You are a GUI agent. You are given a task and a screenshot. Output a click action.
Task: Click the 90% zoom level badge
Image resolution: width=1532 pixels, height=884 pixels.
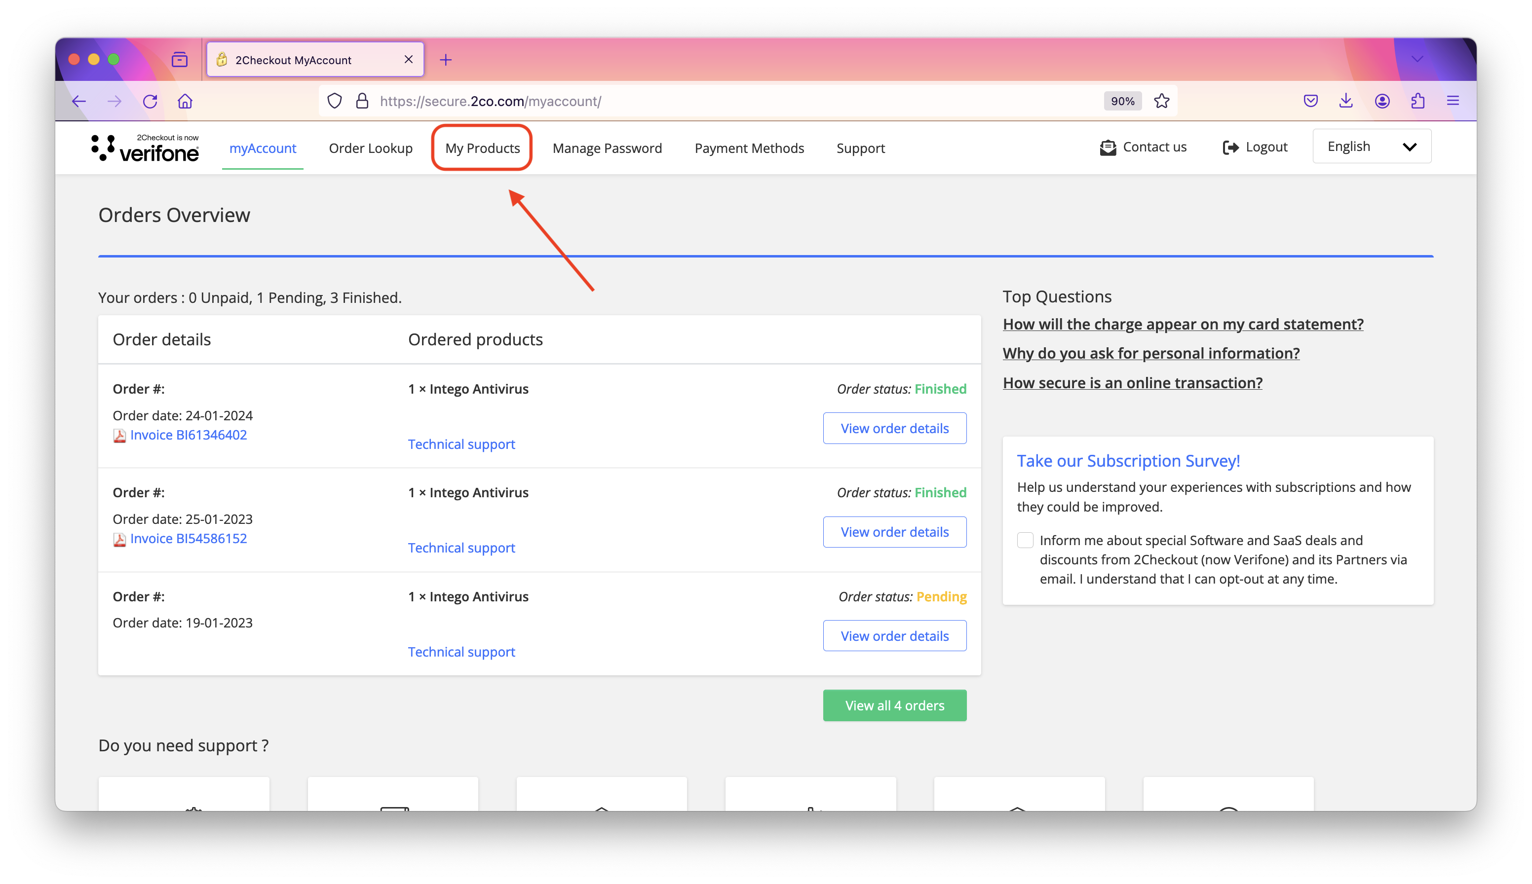coord(1122,102)
